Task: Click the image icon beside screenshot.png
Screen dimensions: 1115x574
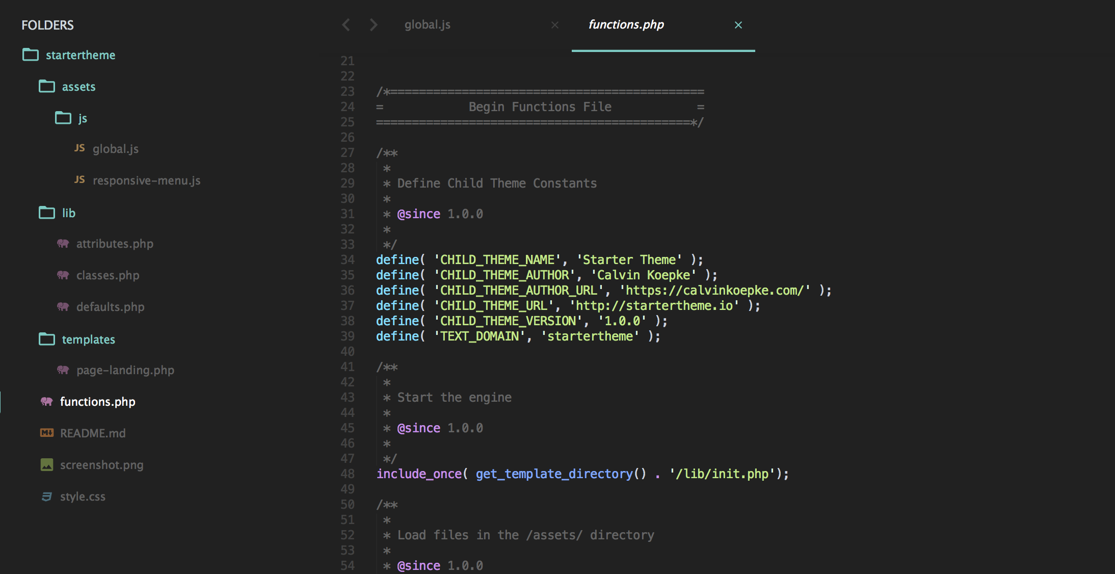Action: [x=47, y=464]
